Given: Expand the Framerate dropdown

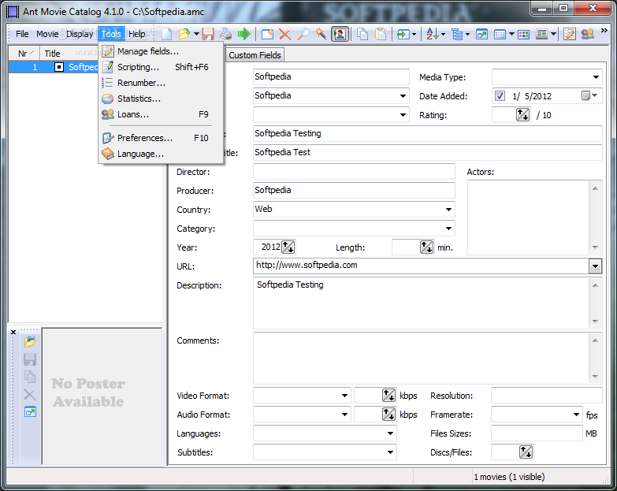Looking at the screenshot, I should point(577,415).
